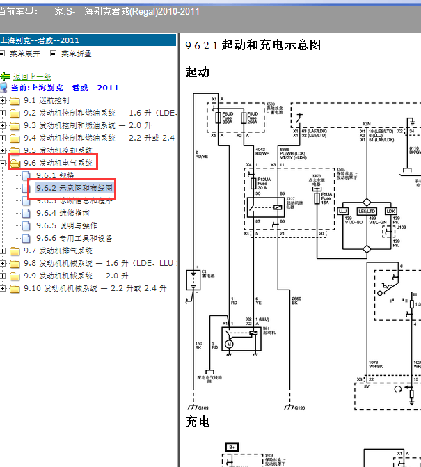
Task: Open 9.8 发动机机械系统 1.6 升 item
Action: 101,263
